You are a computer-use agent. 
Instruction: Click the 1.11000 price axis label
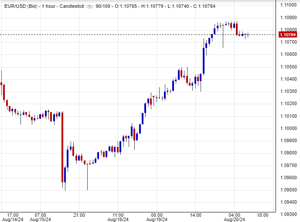pos(288,5)
